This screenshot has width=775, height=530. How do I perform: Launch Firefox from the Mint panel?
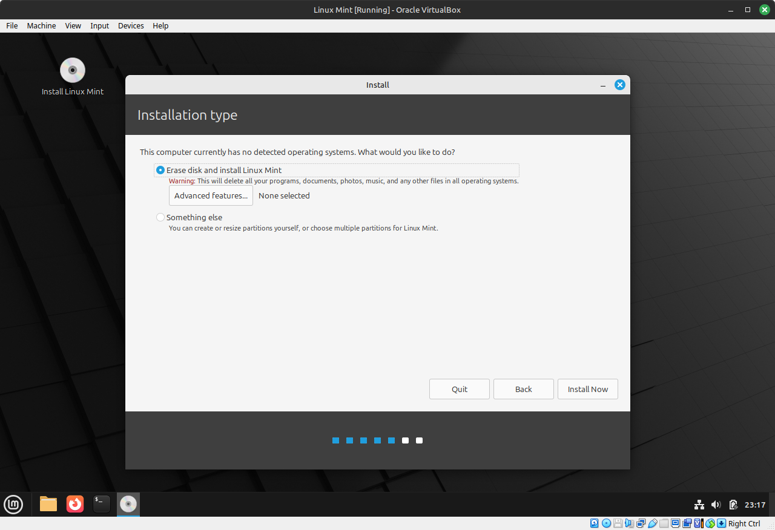point(75,504)
